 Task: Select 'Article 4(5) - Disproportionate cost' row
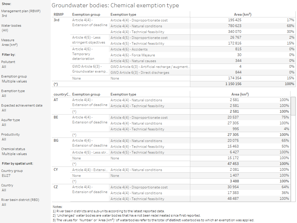(139, 38)
